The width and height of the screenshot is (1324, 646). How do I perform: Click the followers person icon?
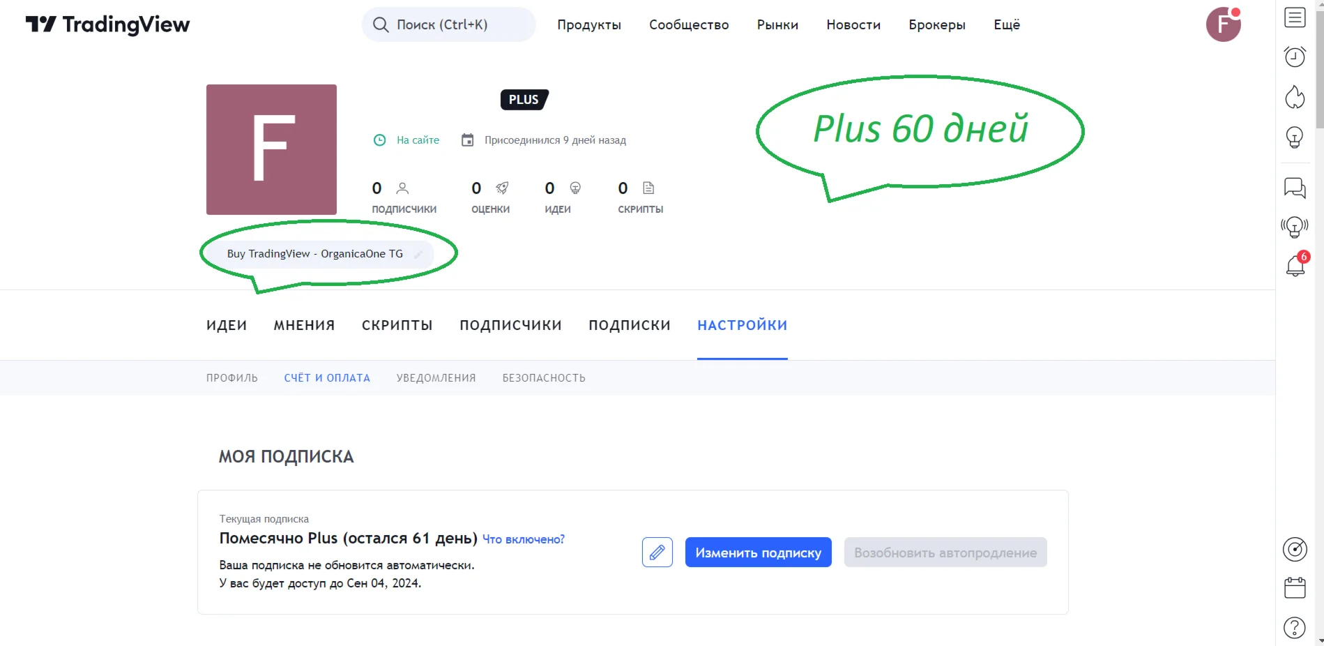[x=402, y=188]
